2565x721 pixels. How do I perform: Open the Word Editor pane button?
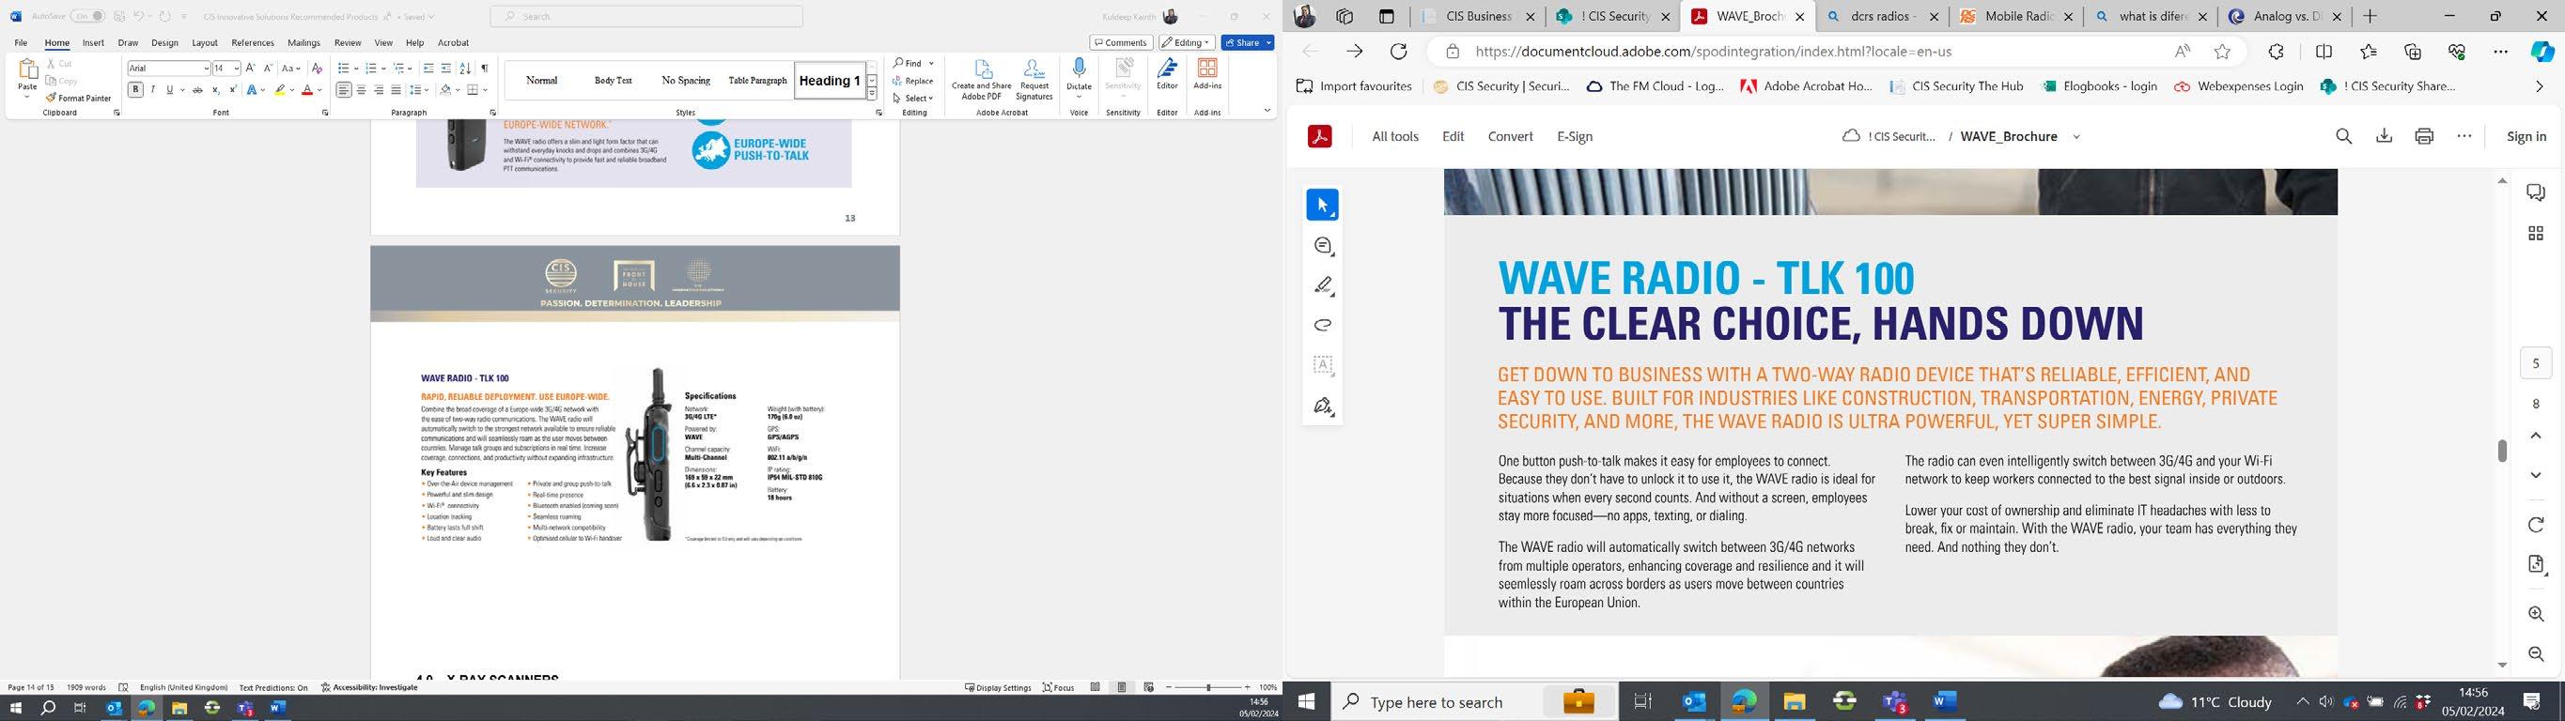click(1167, 74)
